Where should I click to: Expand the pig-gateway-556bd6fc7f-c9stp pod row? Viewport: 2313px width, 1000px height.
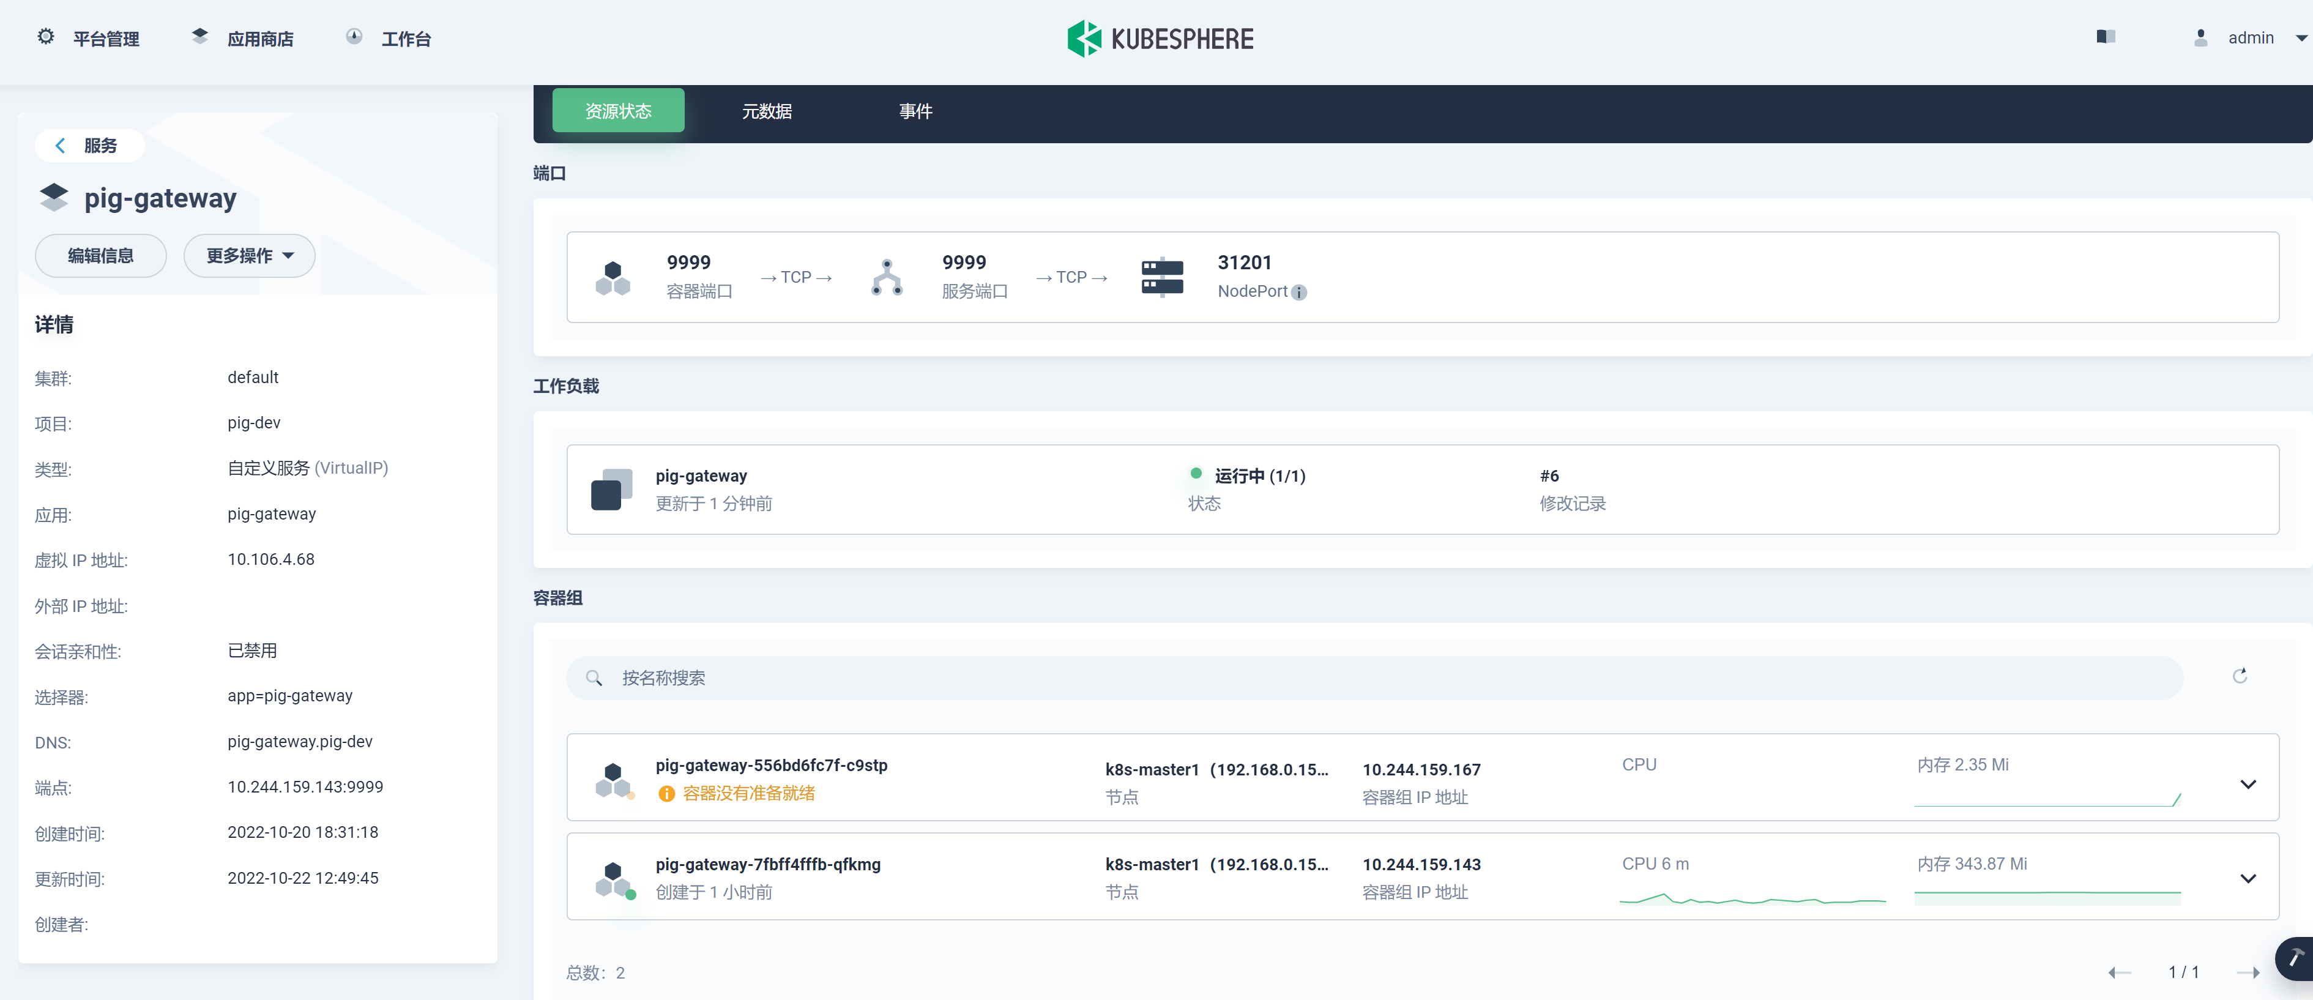2248,784
